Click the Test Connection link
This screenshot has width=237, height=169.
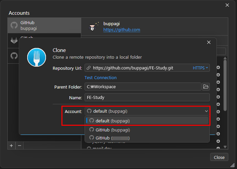click(100, 78)
